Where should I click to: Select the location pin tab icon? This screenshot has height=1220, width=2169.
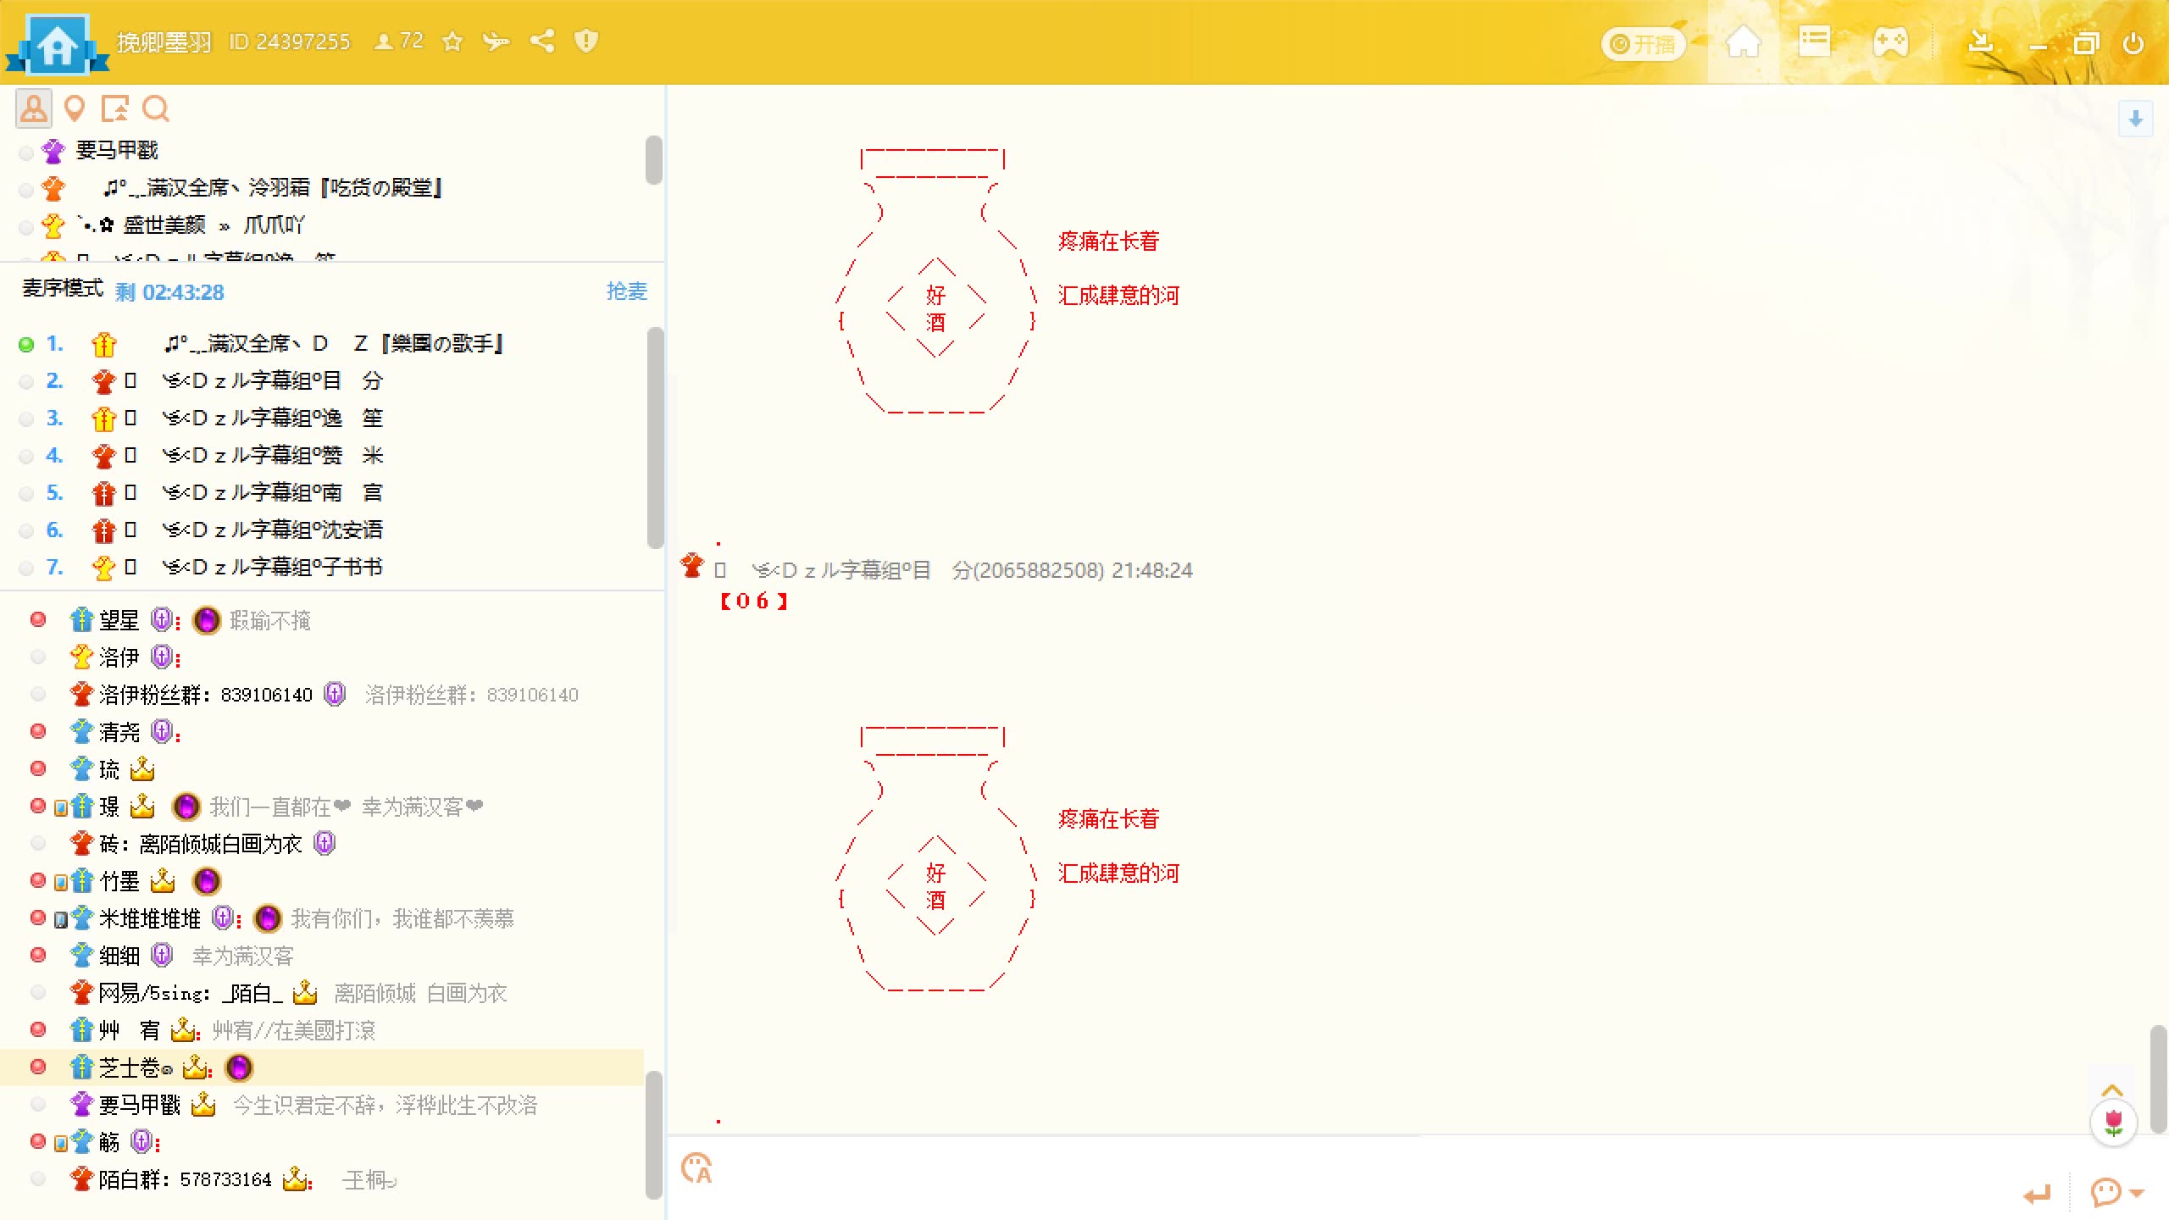[75, 108]
